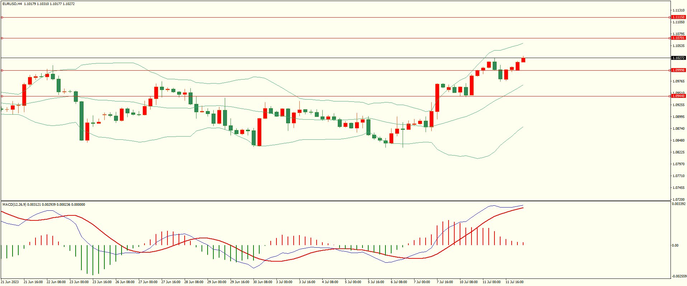The width and height of the screenshot is (687, 286).
Task: Click the 3 Jul 16:00 time label
Action: point(307,282)
